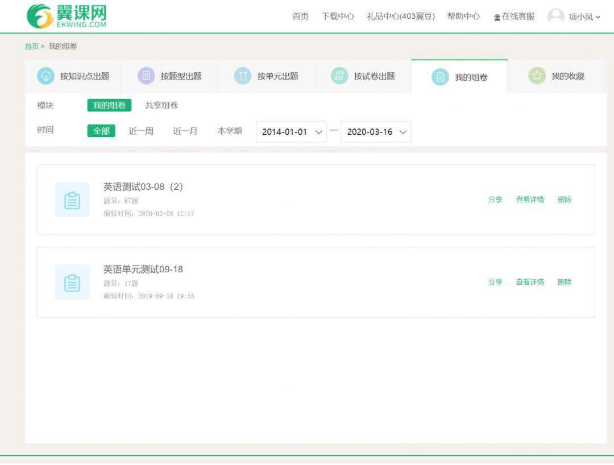Click the text 题量: 67题
Viewport: 614px width, 465px height.
(x=121, y=201)
